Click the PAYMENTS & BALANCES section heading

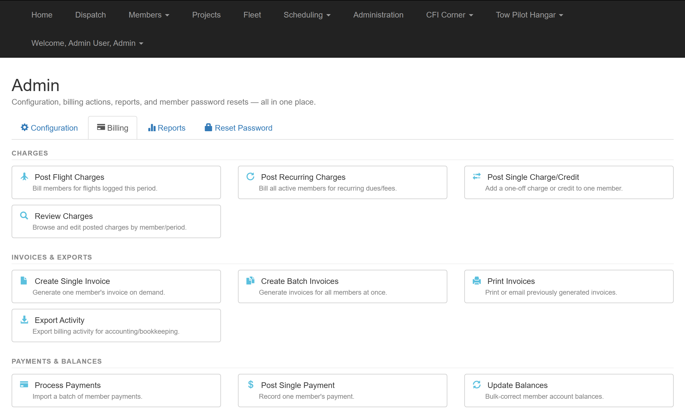tap(57, 361)
